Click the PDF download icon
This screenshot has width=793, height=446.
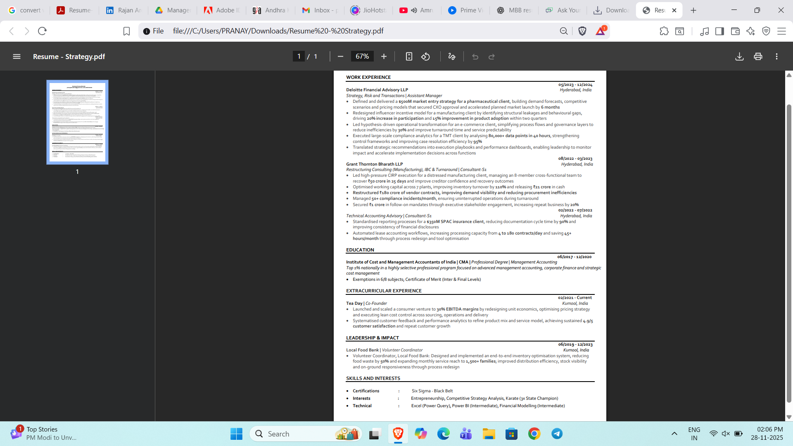[739, 57]
